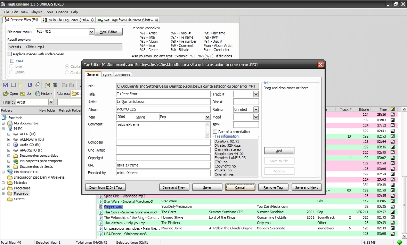
Task: Open the Tools menu
Action: click(x=49, y=12)
